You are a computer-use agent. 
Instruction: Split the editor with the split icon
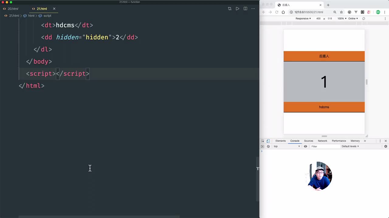point(245,9)
